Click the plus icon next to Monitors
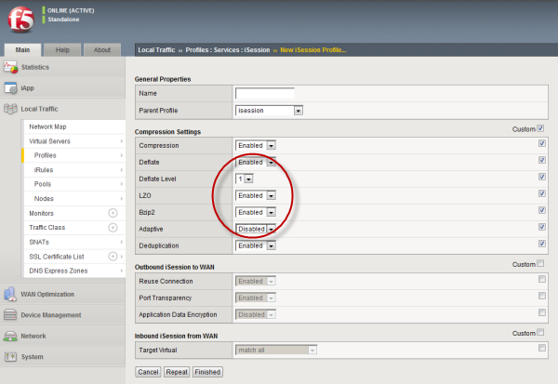This screenshot has height=384, width=558. 113,213
